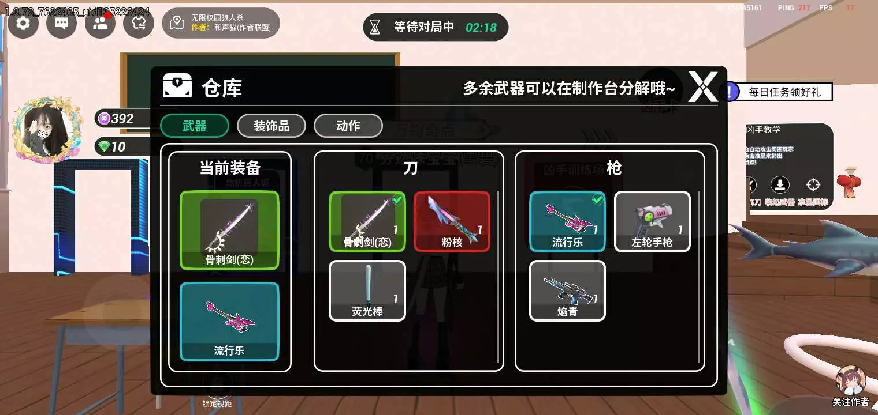Click the 关注作者 author avatar

[x=851, y=380]
